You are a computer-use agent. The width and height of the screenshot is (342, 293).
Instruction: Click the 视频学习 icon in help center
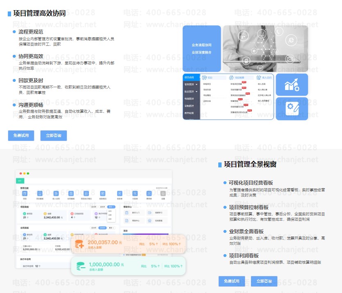click(x=149, y=213)
